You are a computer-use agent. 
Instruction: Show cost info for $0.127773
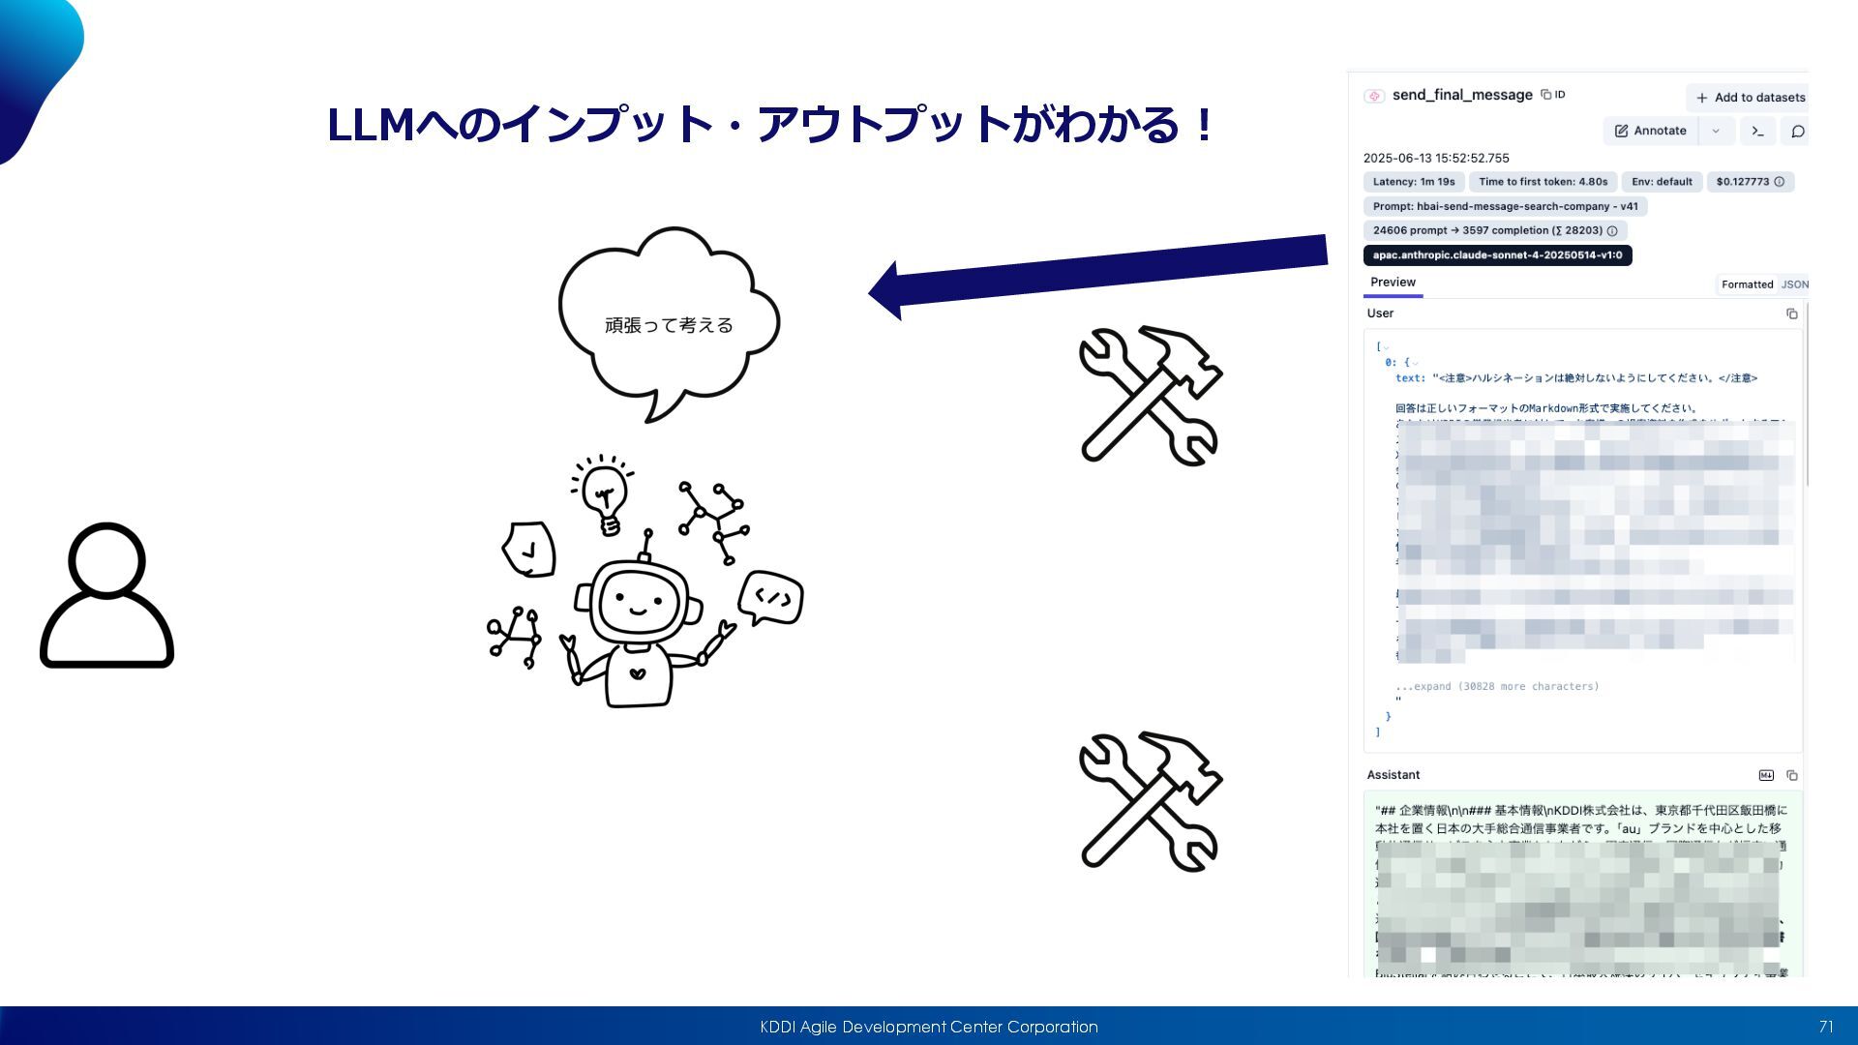[x=1779, y=182]
